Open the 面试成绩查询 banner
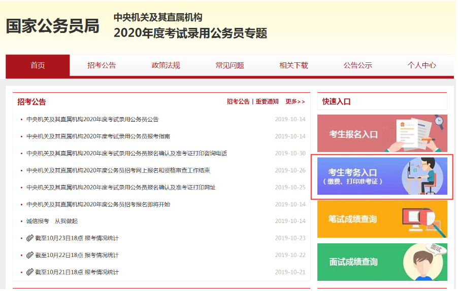 click(x=382, y=262)
